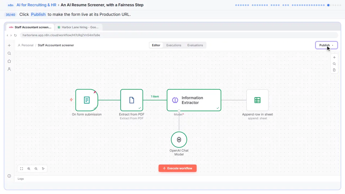Zoom in on the canvas
The height and width of the screenshot is (194, 345).
29,169
